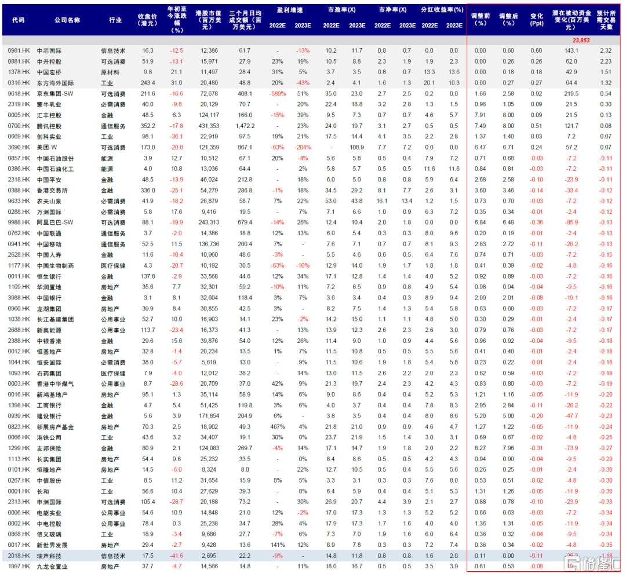Click company name 申洲国际
The width and height of the screenshot is (626, 577).
(x=49, y=502)
